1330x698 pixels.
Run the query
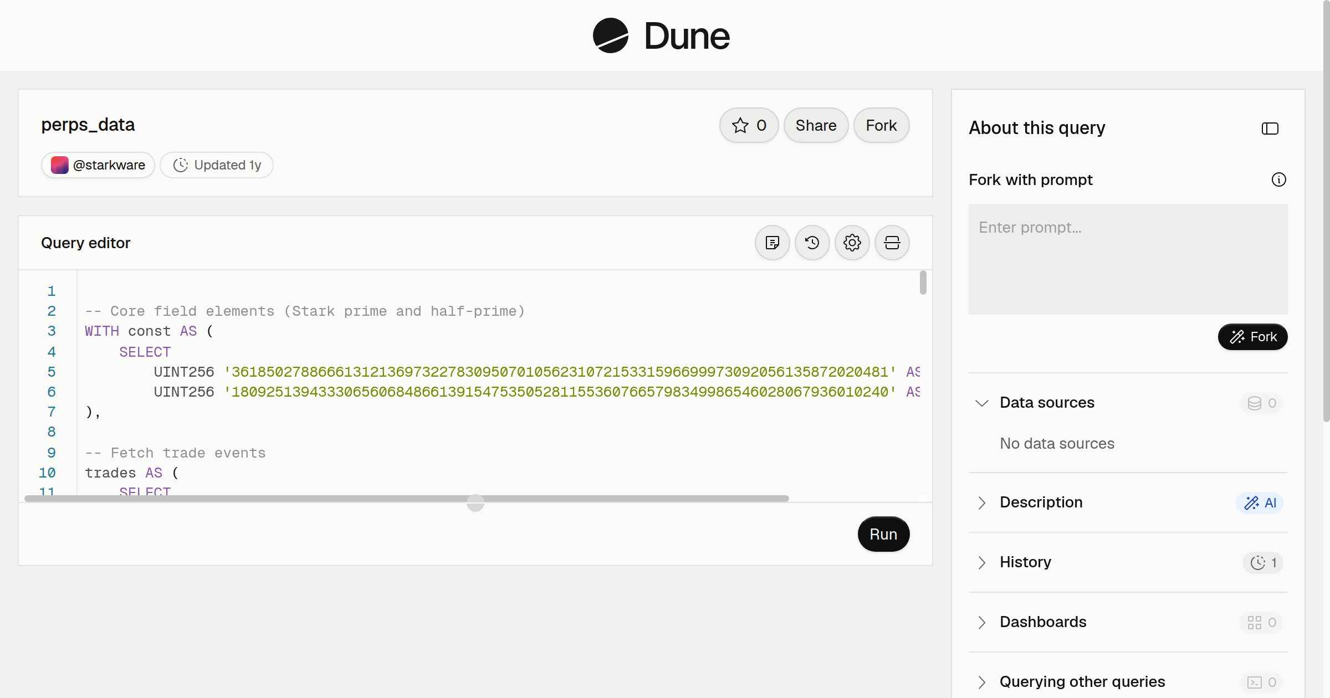883,534
